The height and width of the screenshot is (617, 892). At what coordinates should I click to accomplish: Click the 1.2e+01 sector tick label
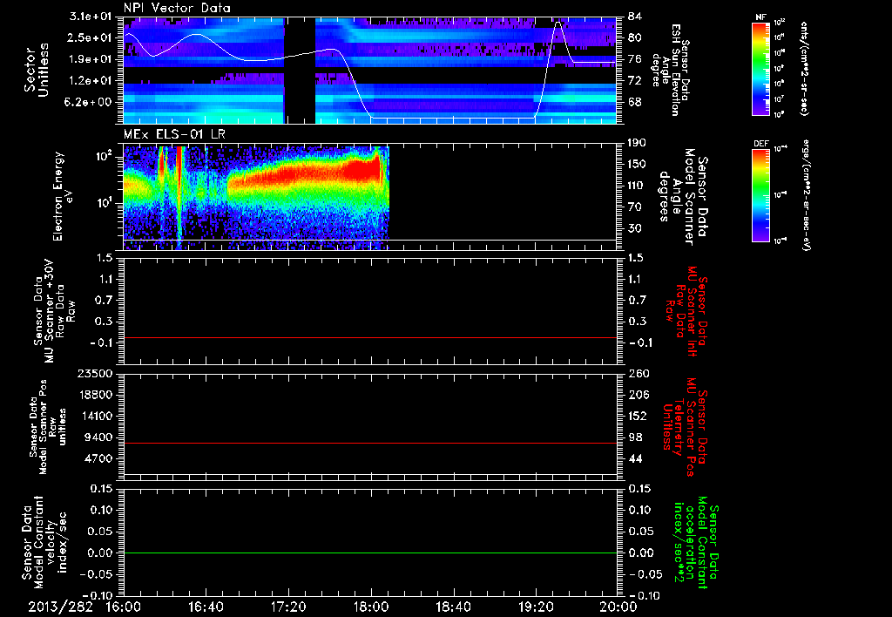(x=90, y=81)
